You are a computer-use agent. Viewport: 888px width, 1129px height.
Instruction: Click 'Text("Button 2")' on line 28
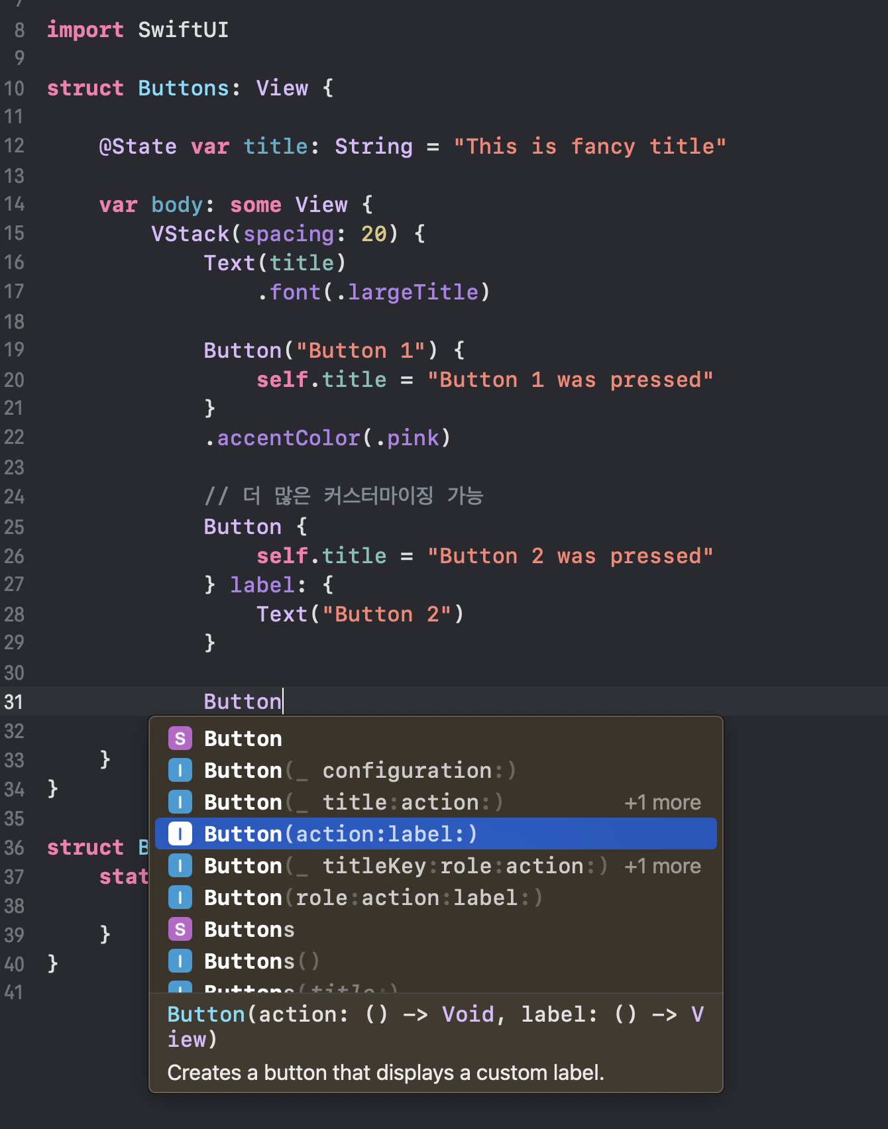[x=361, y=614]
